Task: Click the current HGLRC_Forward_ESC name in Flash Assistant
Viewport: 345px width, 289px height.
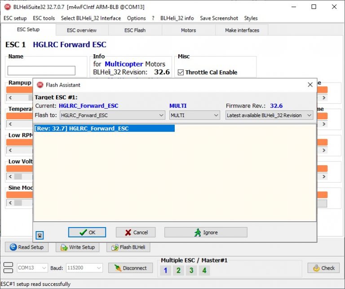Action: pos(88,106)
